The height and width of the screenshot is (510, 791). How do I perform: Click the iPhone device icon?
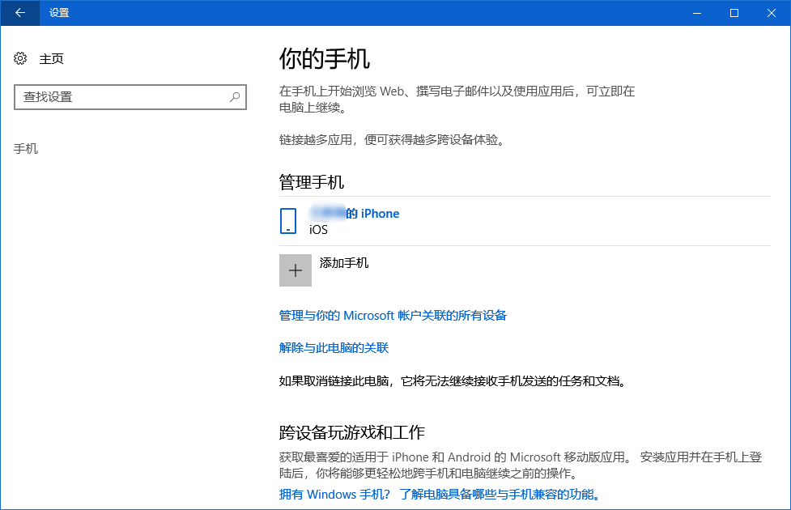click(288, 220)
